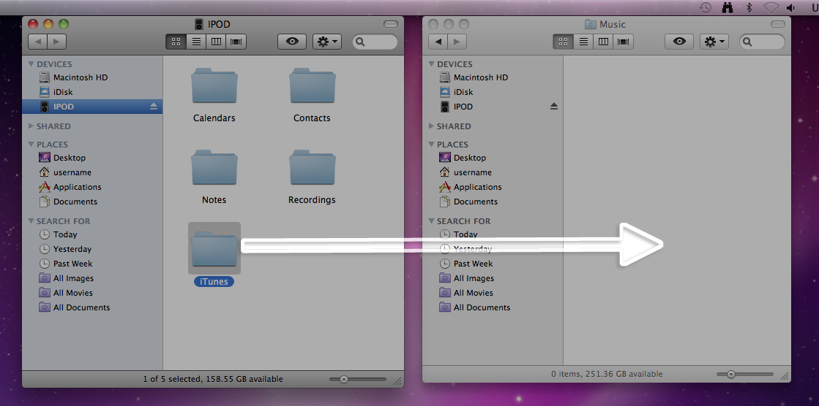Viewport: 819px width, 406px height.
Task: Toggle toolbar pill button in IPOD window
Action: pos(390,24)
